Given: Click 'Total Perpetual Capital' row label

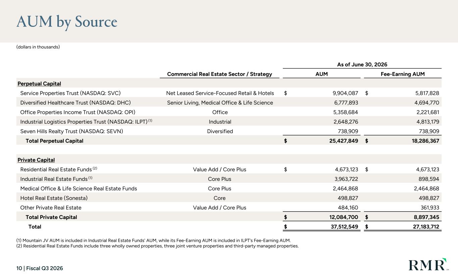Looking at the screenshot, I should pos(54,141).
